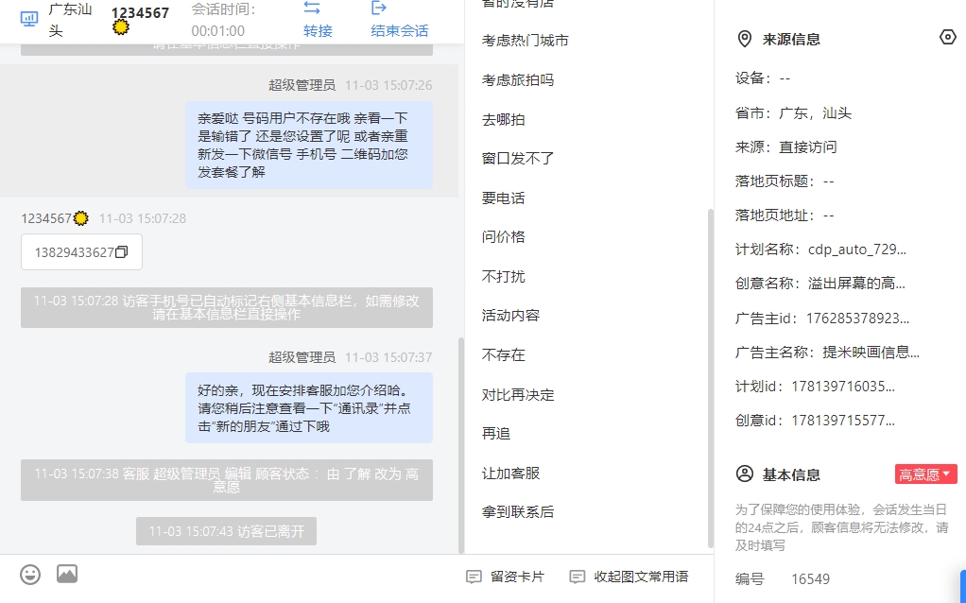Click the message starting 亲爱哒 号码用户不存在
This screenshot has width=966, height=603.
tap(309, 145)
